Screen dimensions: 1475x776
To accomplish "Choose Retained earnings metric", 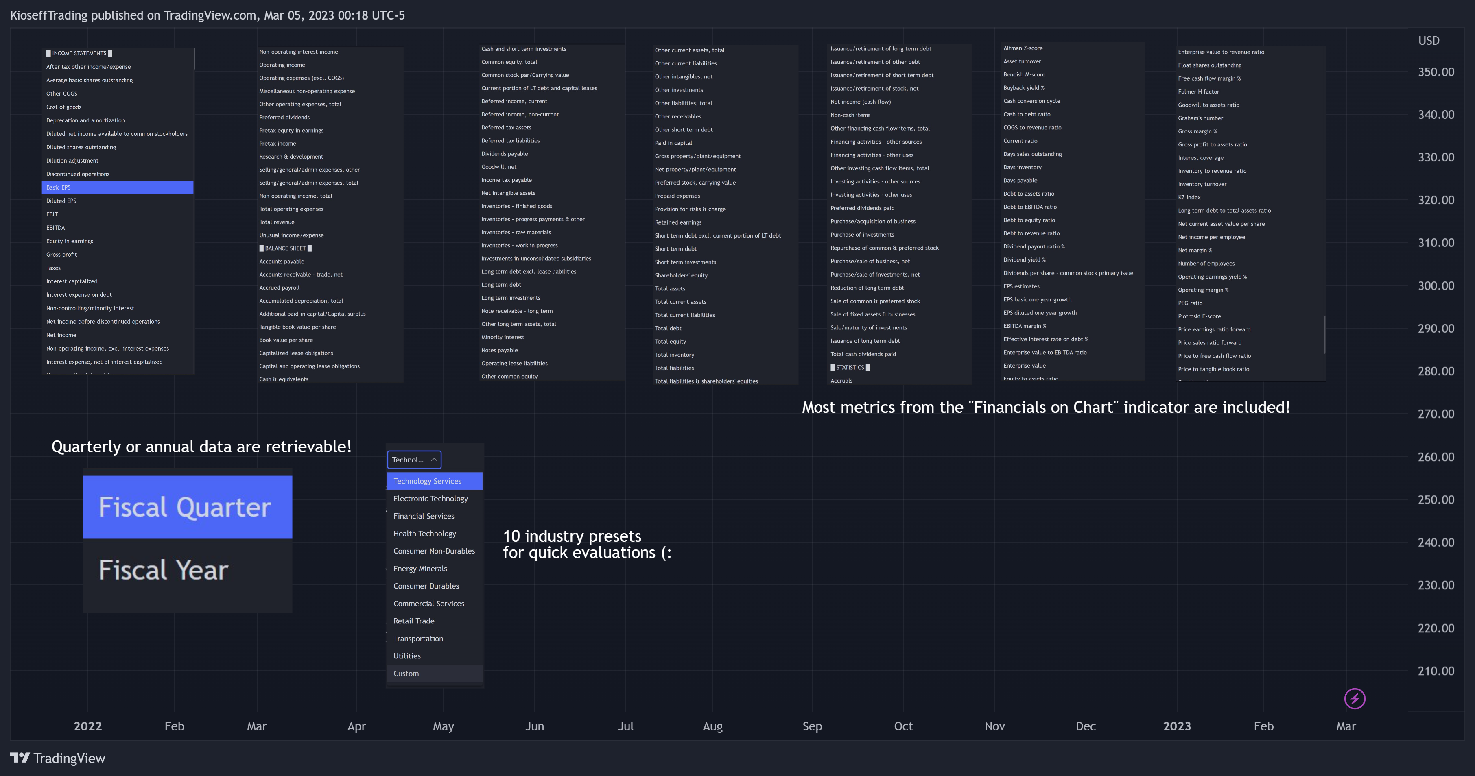I will [678, 222].
